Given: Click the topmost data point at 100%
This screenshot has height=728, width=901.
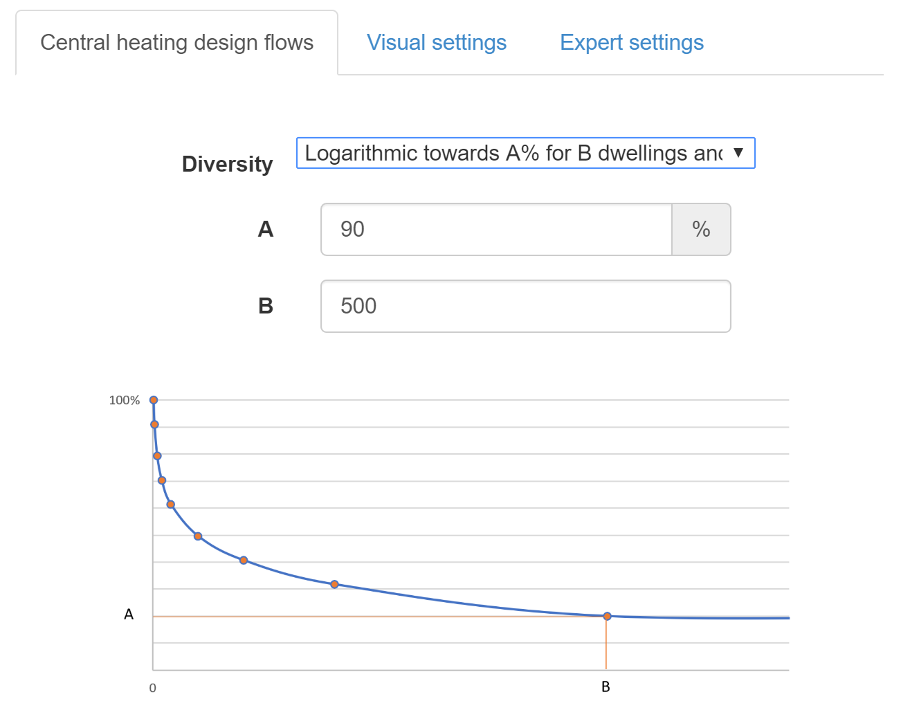Looking at the screenshot, I should pos(154,400).
